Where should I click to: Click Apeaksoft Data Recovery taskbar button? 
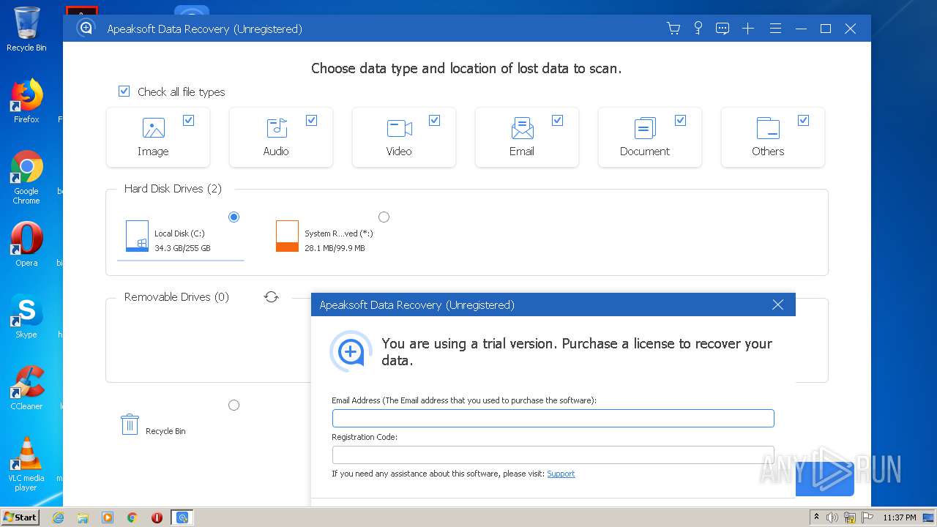click(182, 517)
